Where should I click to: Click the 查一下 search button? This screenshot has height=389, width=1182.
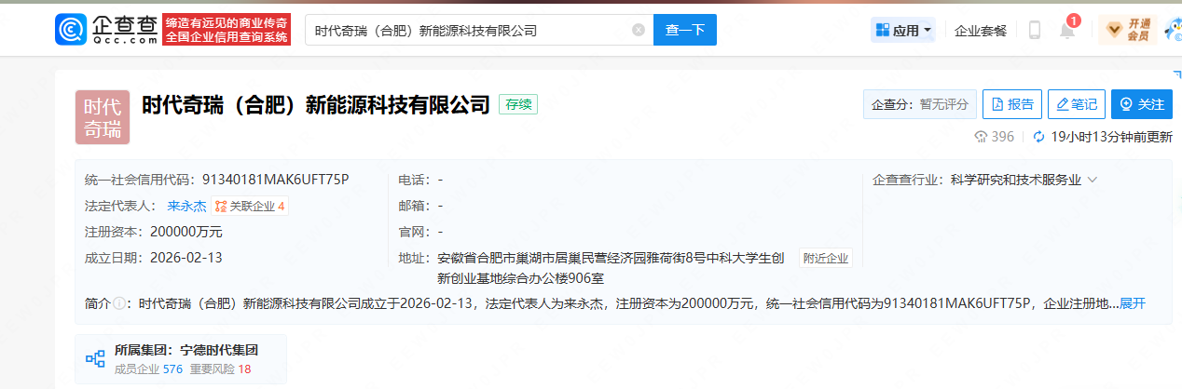[684, 30]
